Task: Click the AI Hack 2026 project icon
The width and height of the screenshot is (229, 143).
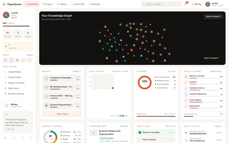Action: 46,96
